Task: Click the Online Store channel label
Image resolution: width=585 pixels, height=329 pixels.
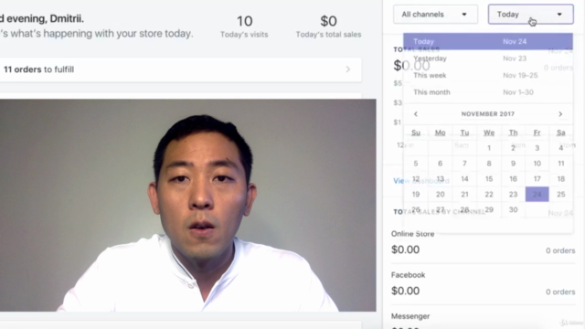Action: pyautogui.click(x=412, y=234)
